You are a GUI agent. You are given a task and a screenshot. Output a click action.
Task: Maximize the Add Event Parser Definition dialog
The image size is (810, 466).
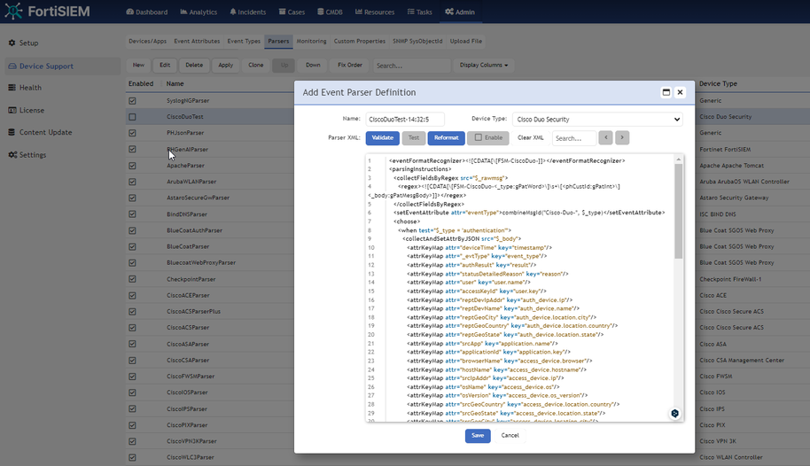click(666, 92)
